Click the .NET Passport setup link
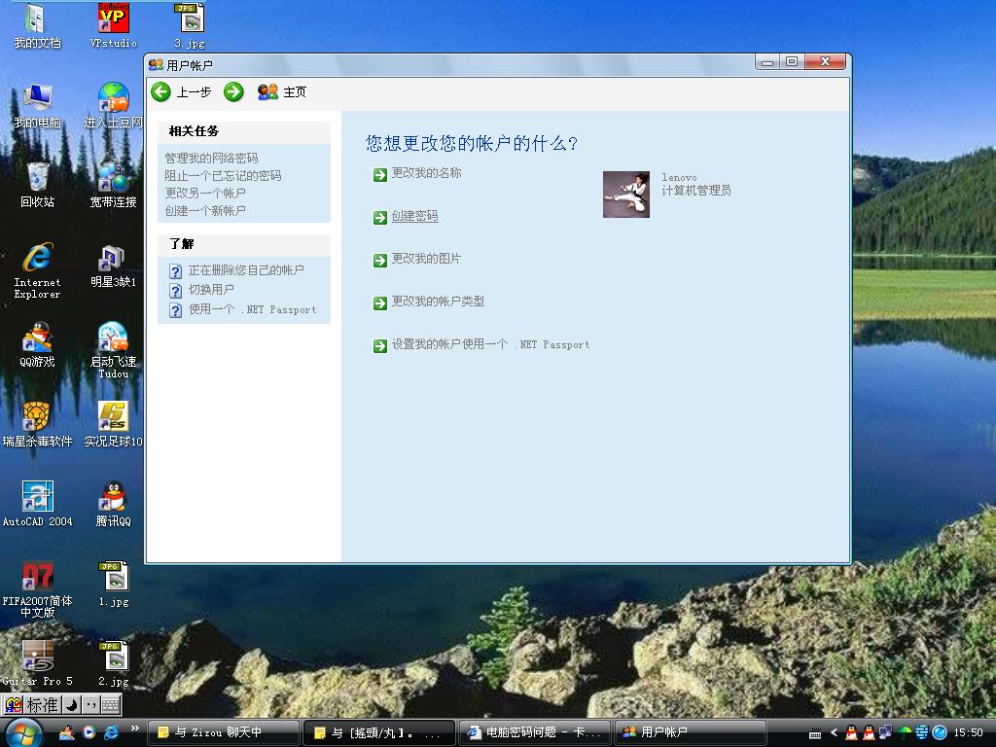Viewport: 996px width, 747px height. click(490, 344)
